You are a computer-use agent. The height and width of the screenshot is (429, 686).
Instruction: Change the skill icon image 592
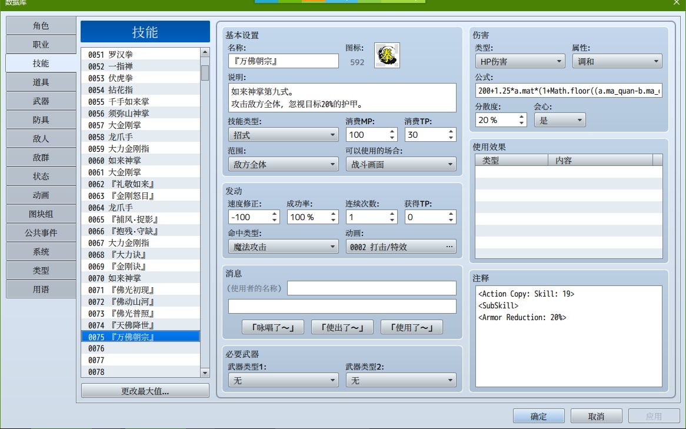click(x=387, y=55)
